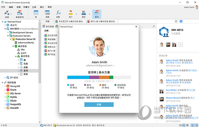Image resolution: width=199 pixels, height=127 pixels.
Task: Add a member with the plus box
Action: (x=181, y=45)
